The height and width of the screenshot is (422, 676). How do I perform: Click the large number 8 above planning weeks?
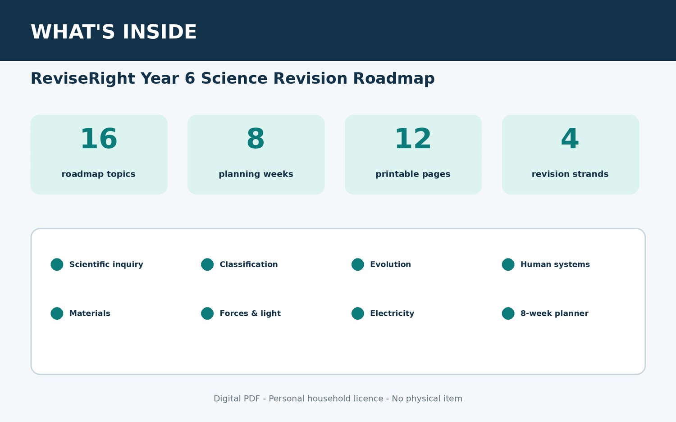pos(256,139)
